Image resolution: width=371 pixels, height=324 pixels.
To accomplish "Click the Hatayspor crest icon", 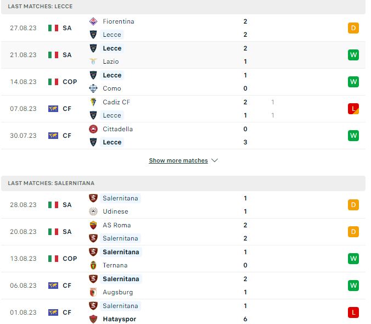I will [93, 319].
